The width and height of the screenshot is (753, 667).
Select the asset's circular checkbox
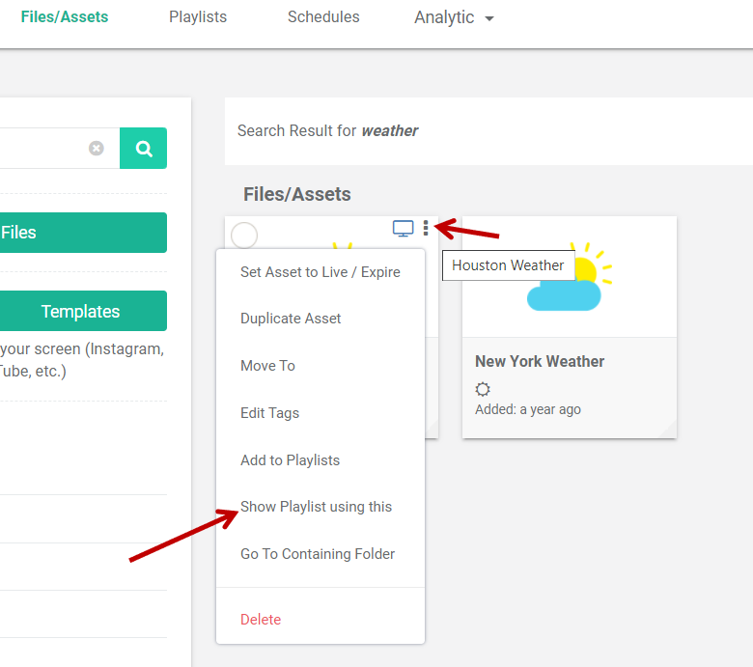pos(245,235)
